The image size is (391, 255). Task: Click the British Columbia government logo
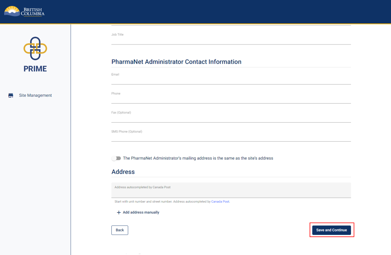(24, 11)
